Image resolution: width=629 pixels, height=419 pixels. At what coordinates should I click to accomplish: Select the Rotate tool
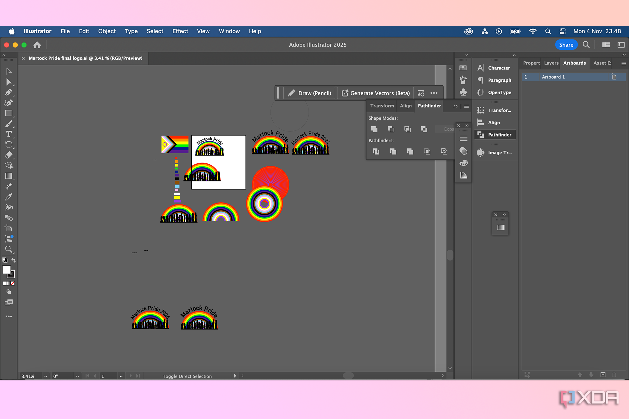[x=9, y=145]
